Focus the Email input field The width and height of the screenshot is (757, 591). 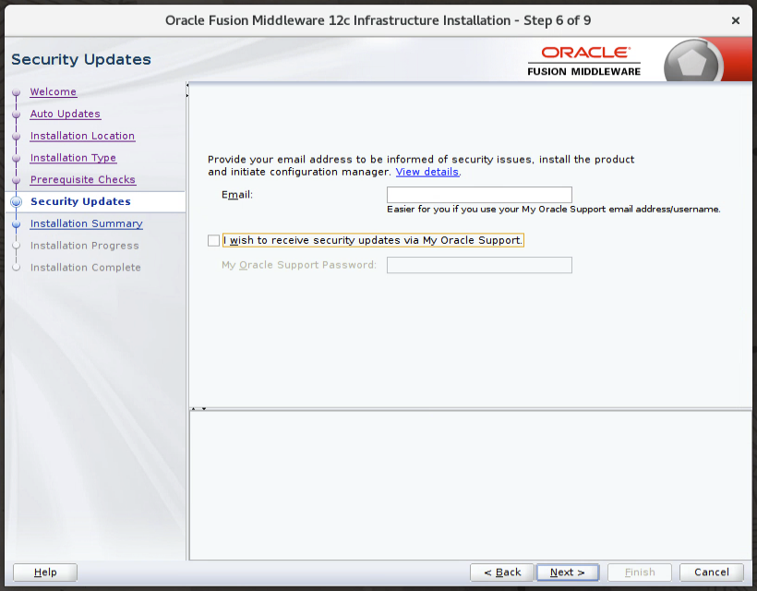tap(479, 195)
